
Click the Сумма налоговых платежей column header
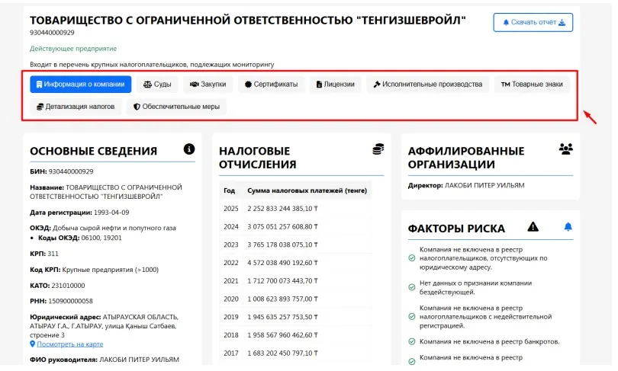tap(307, 190)
